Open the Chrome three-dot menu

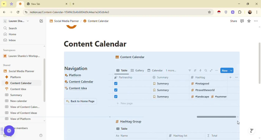coord(257,12)
